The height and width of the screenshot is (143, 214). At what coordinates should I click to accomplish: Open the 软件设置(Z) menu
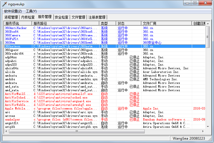click(x=13, y=11)
